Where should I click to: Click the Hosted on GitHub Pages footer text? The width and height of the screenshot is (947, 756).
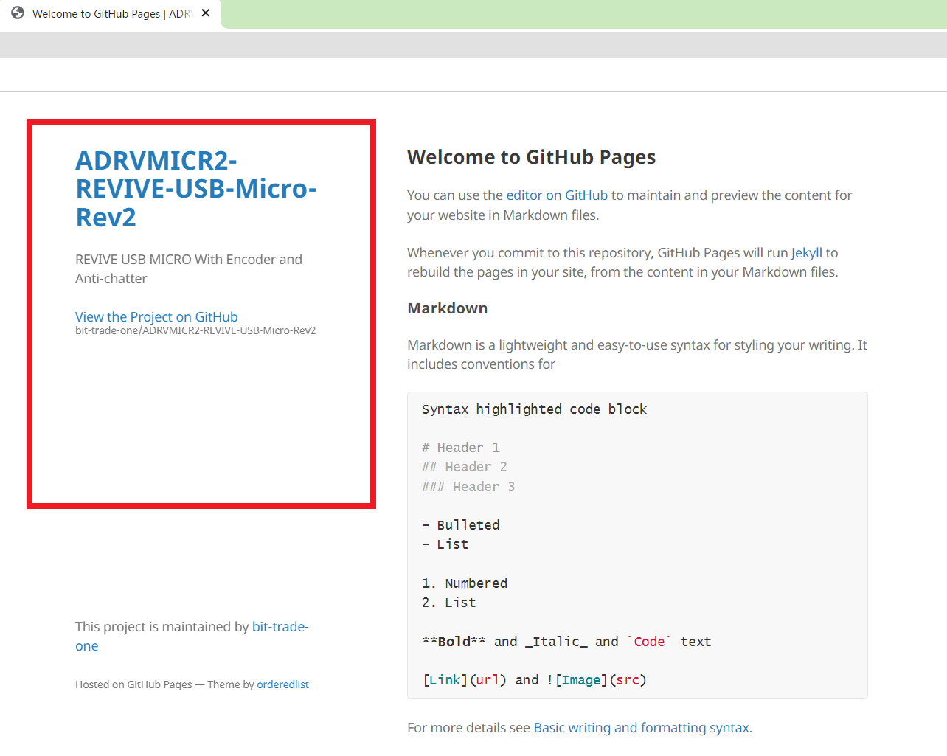click(x=133, y=684)
